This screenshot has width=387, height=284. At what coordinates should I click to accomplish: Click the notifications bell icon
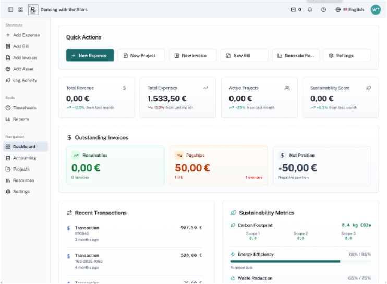click(x=310, y=9)
